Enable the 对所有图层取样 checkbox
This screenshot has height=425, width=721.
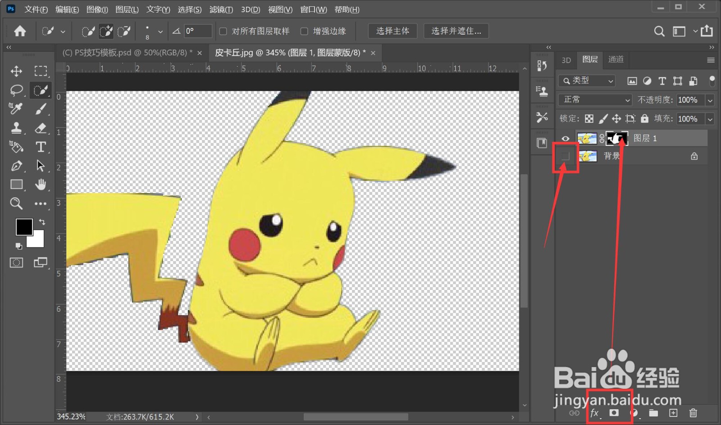(223, 31)
